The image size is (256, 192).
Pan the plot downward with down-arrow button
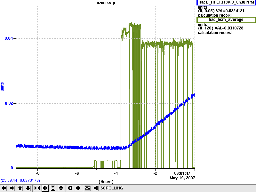point(28,188)
